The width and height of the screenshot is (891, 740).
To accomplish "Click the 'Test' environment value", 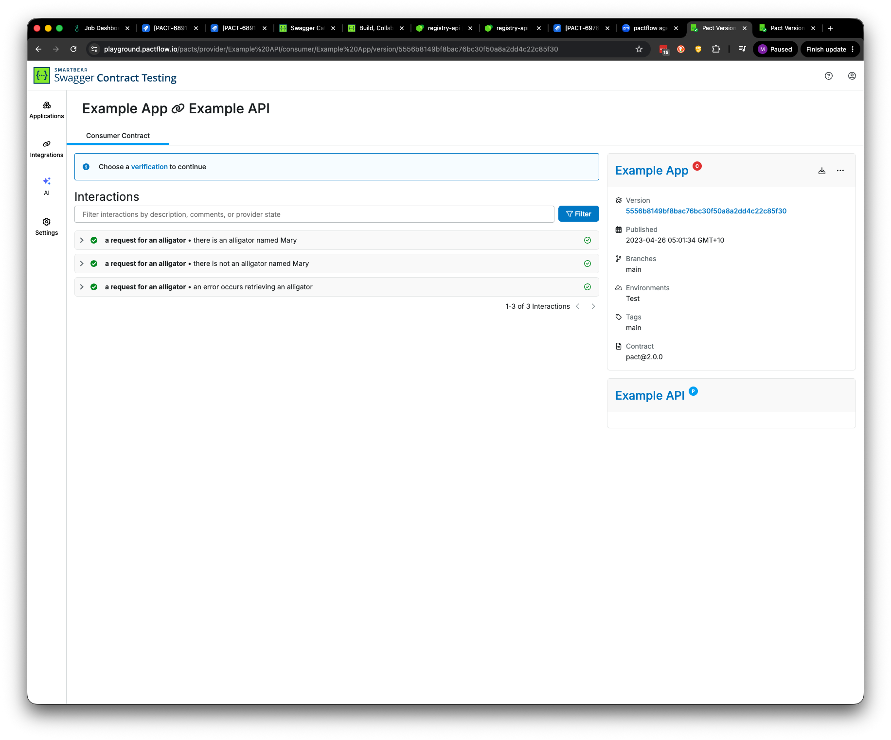I will pyautogui.click(x=633, y=299).
